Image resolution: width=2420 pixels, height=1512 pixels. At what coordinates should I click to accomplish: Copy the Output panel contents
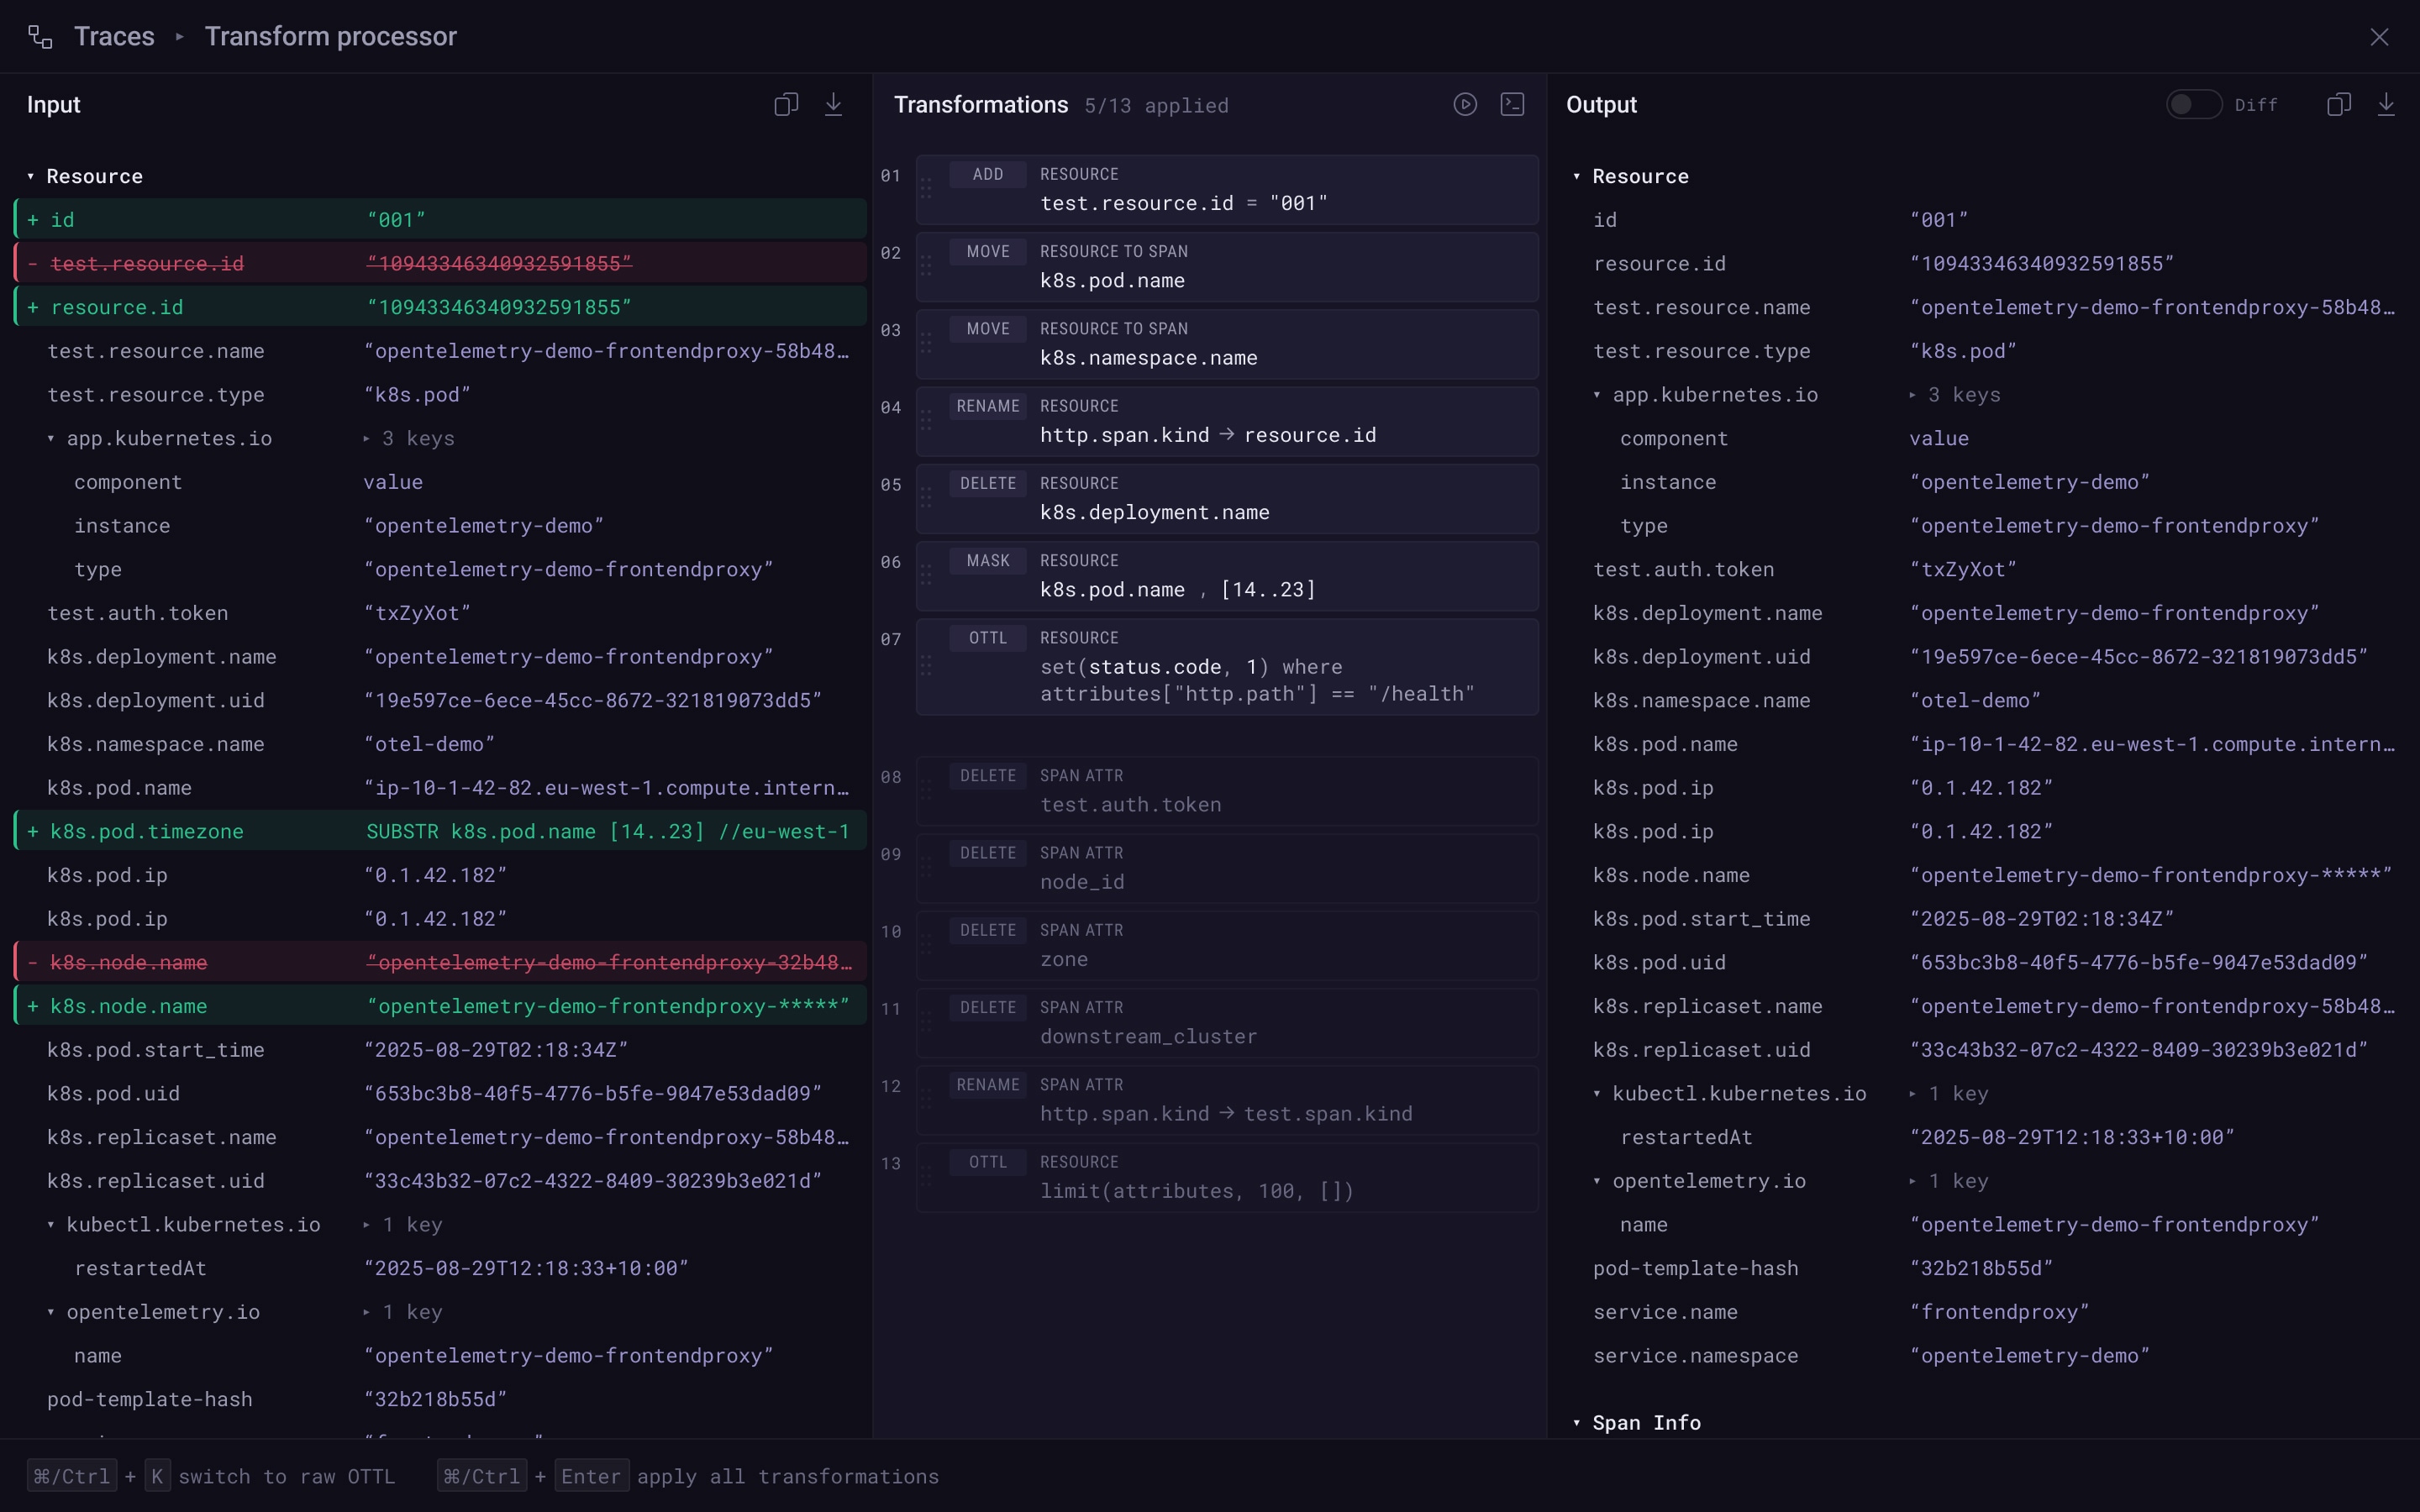coord(2338,105)
